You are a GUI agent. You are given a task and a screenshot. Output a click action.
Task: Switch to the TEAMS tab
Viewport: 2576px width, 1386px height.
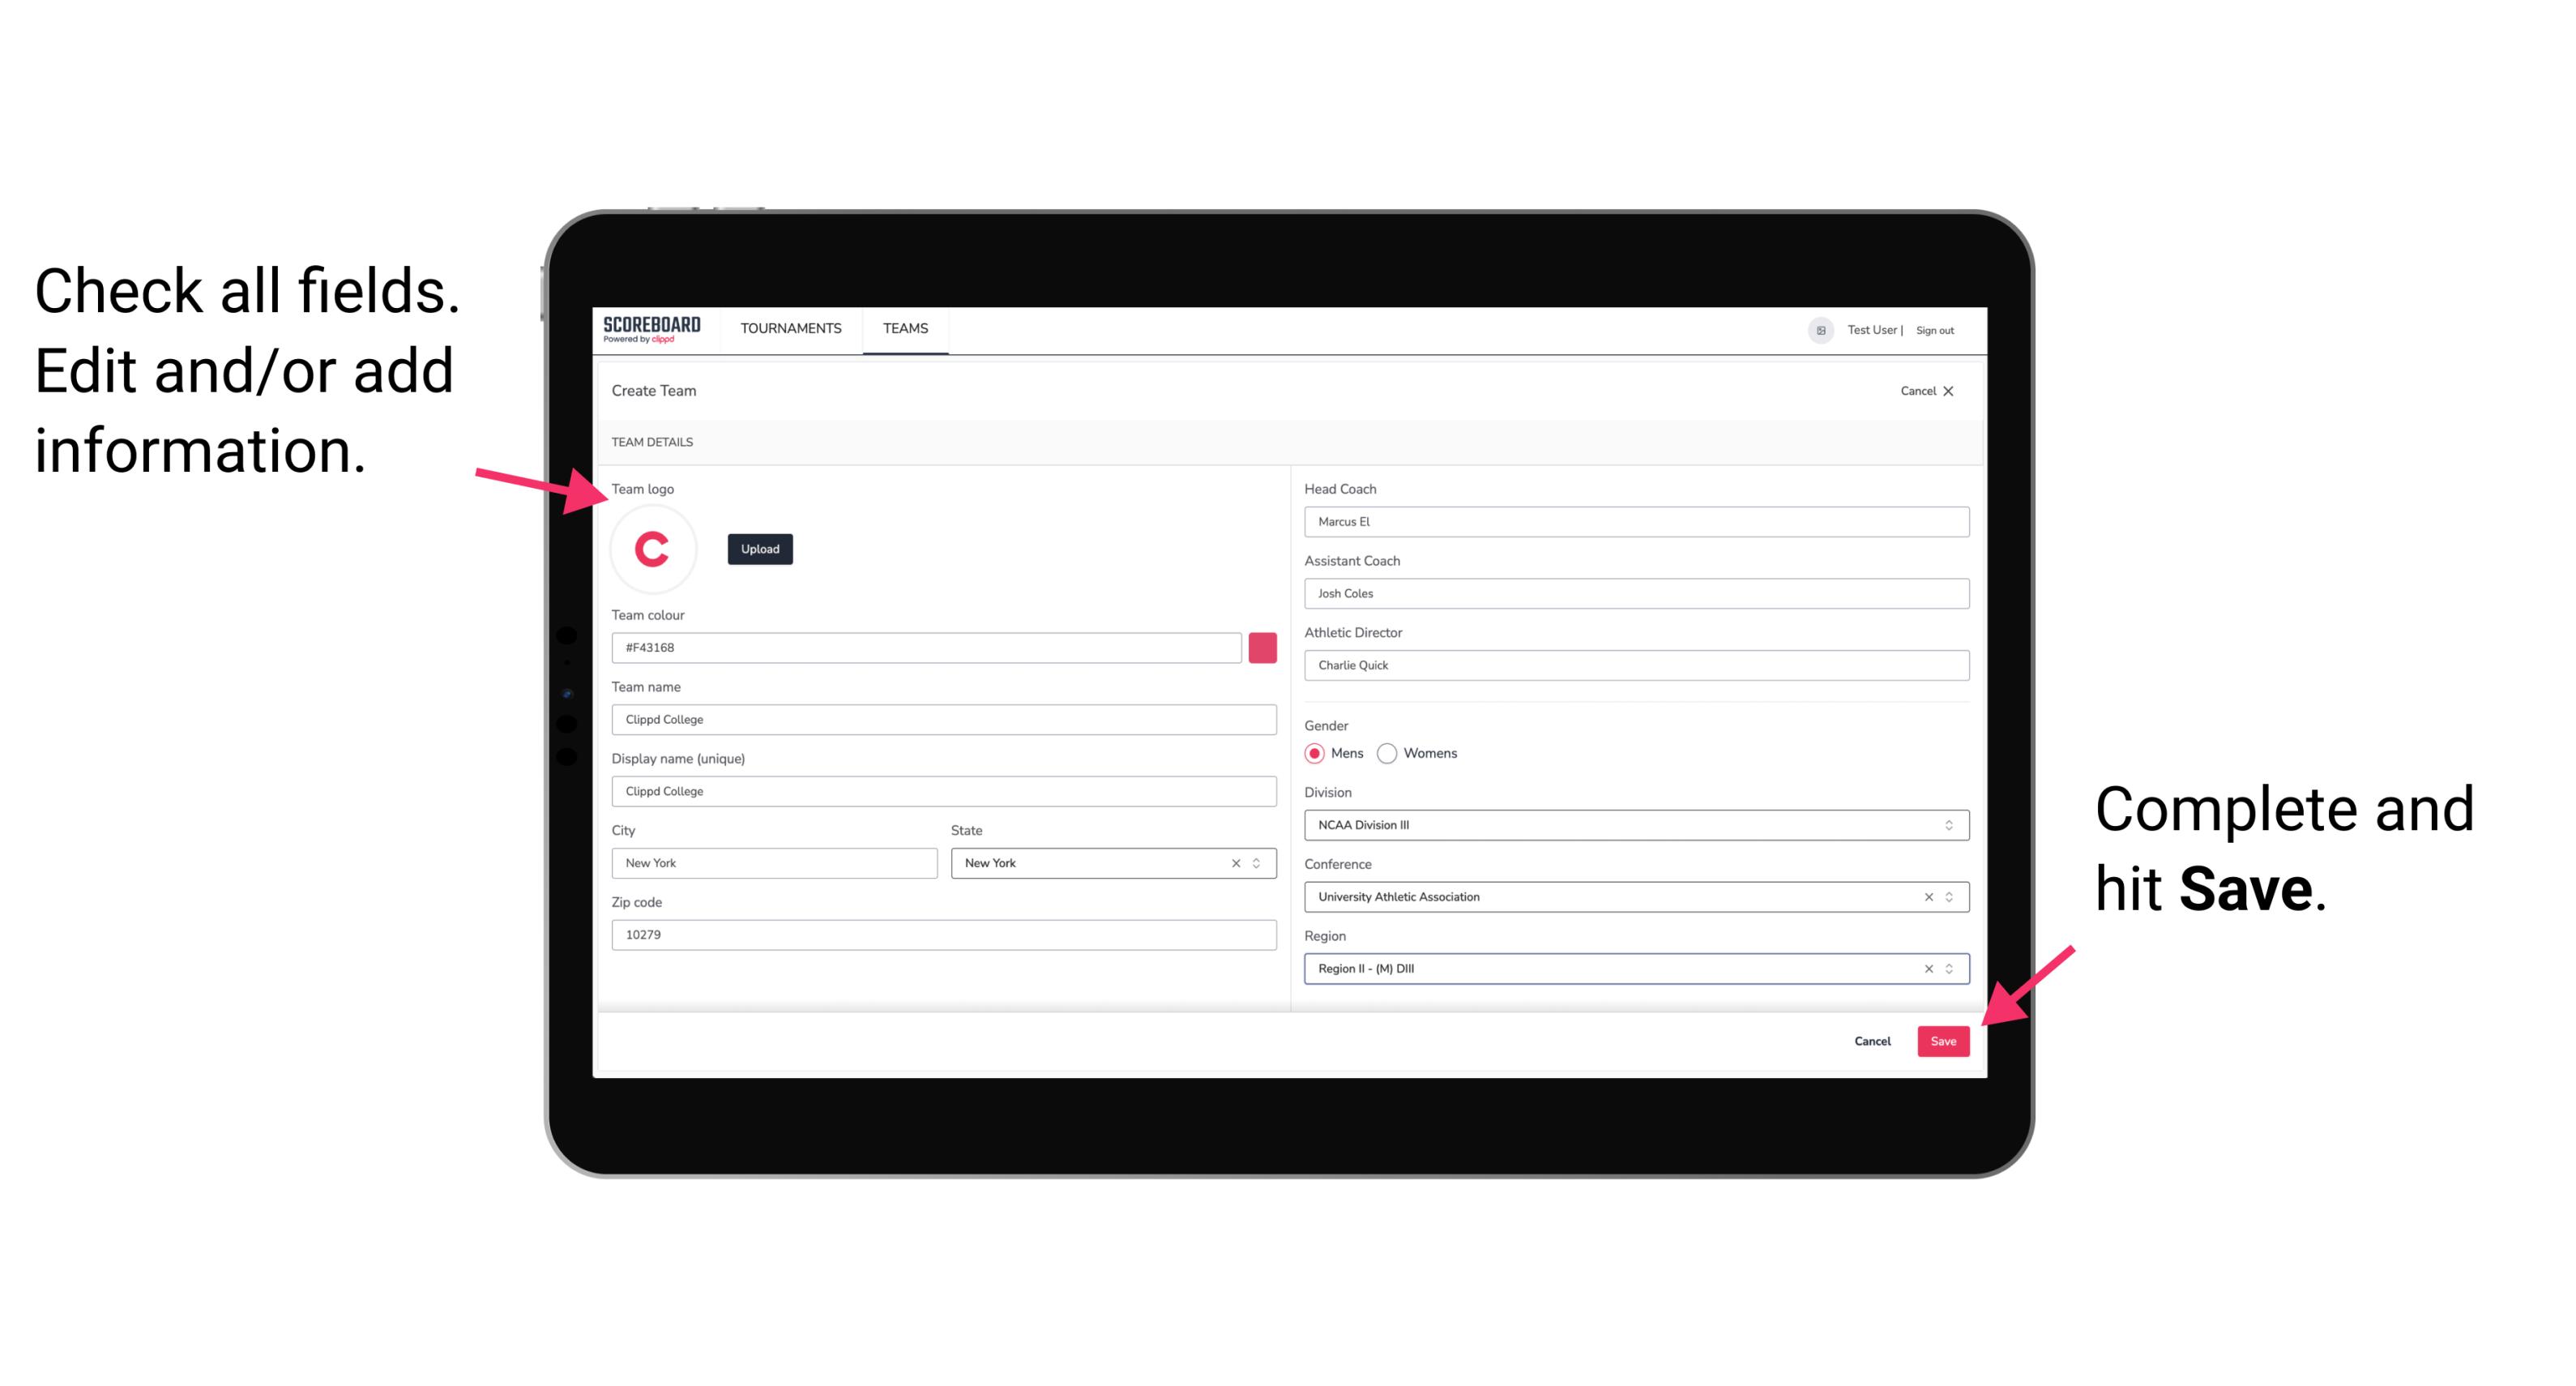click(906, 327)
